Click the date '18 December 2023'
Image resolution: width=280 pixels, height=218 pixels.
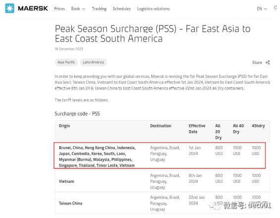point(69,49)
